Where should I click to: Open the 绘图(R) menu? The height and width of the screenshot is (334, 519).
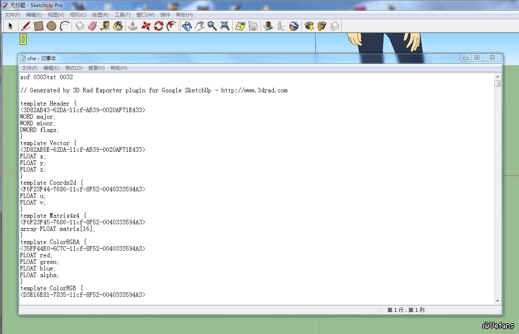[101, 15]
